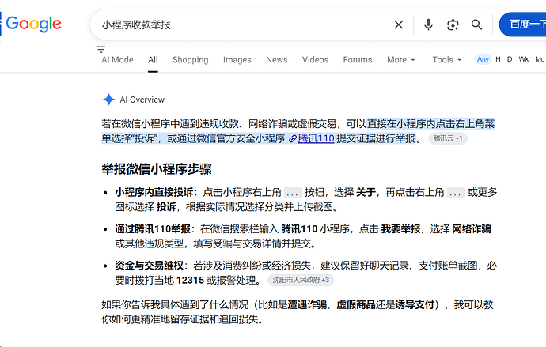Image resolution: width=546 pixels, height=347 pixels.
Task: Click the 百度一下 button
Action: point(523,25)
